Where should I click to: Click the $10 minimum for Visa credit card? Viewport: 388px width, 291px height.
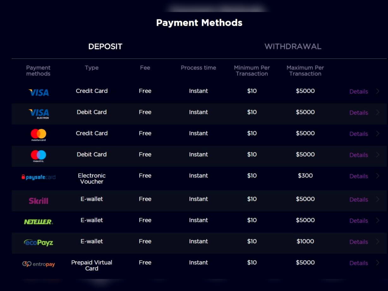pos(252,91)
